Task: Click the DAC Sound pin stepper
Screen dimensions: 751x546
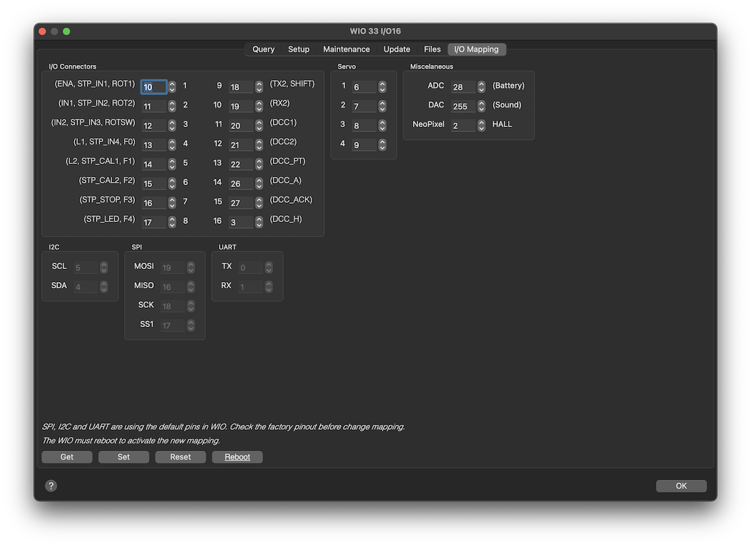Action: click(481, 106)
